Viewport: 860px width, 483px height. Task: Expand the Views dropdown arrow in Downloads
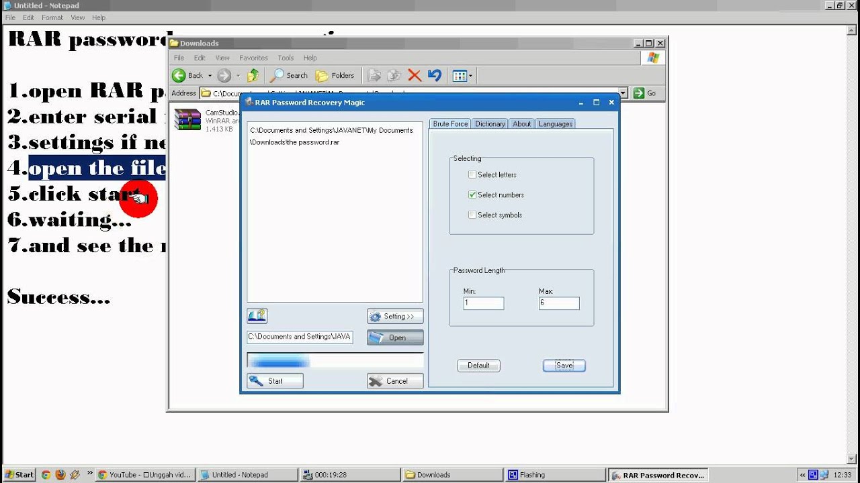point(470,76)
